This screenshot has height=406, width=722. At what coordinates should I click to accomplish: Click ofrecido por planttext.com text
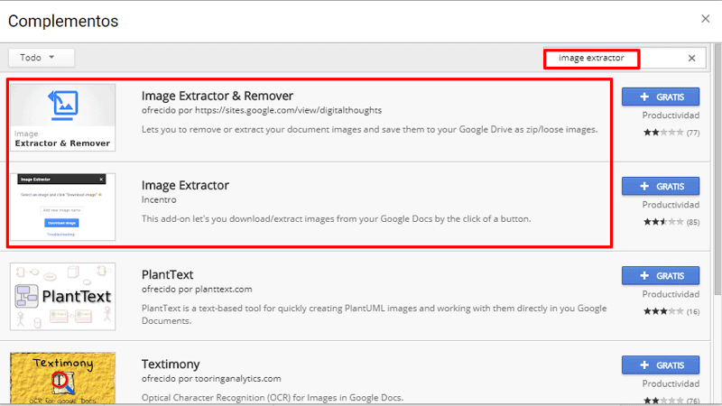click(197, 289)
